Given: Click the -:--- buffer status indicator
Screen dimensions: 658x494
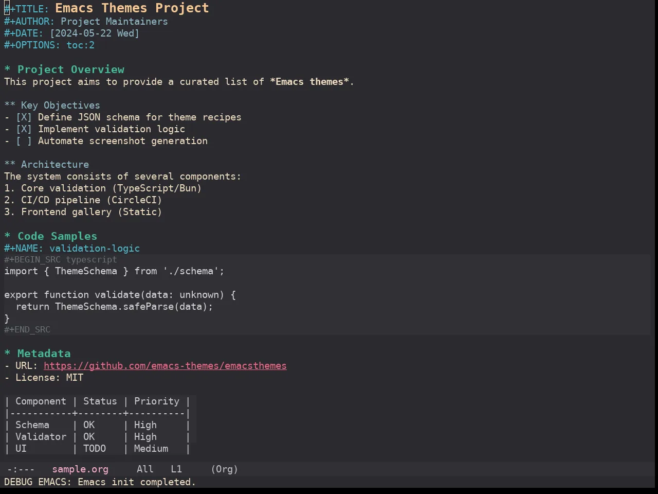Looking at the screenshot, I should 21,469.
